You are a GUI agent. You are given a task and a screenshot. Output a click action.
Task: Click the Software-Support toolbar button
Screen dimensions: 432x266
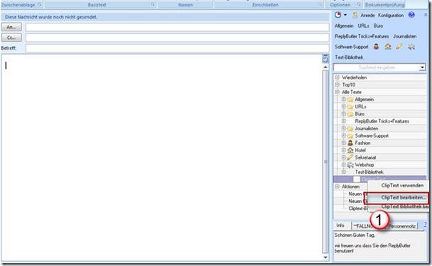352,47
